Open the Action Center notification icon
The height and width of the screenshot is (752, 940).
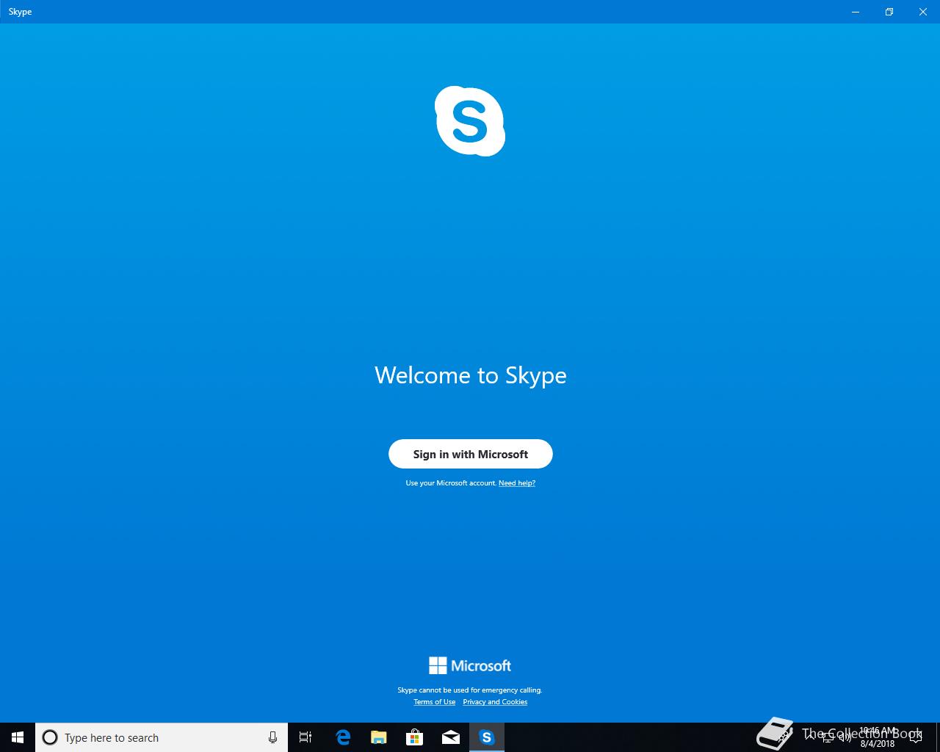[916, 737]
